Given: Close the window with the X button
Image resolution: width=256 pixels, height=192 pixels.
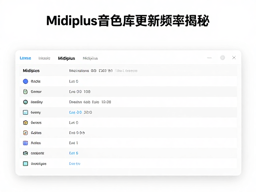Looking at the screenshot, I should tap(234, 58).
